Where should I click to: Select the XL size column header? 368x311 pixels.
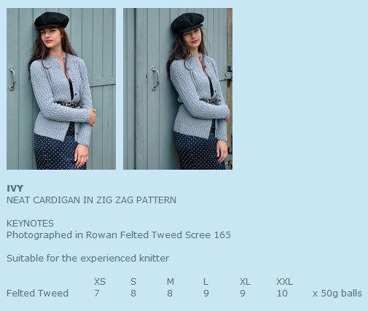pyautogui.click(x=245, y=282)
